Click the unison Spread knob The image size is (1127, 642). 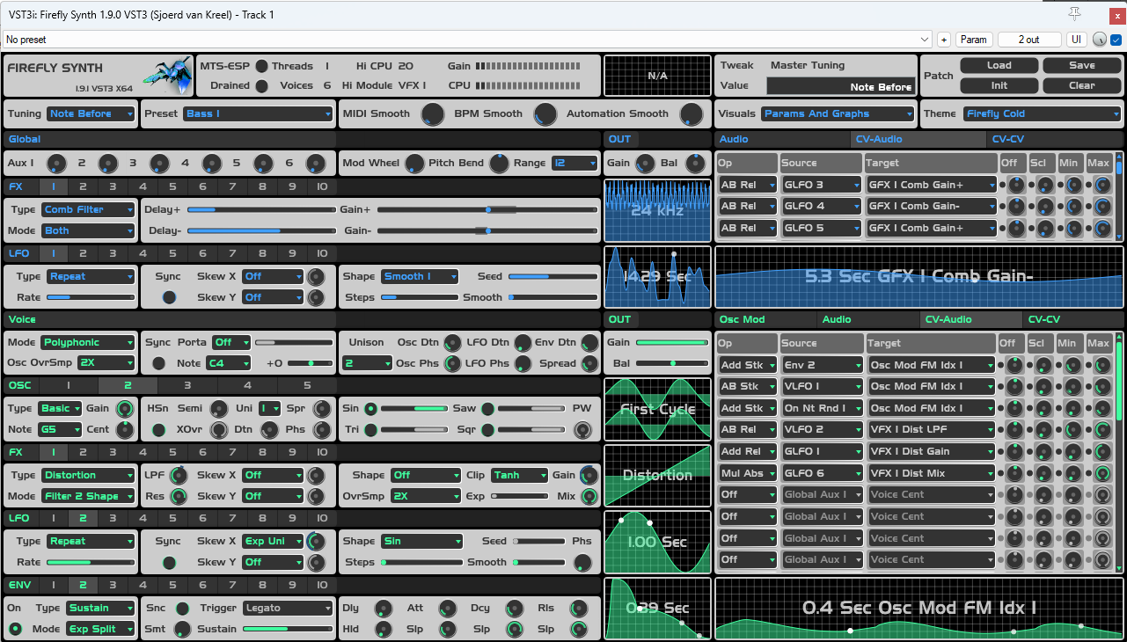coord(589,363)
